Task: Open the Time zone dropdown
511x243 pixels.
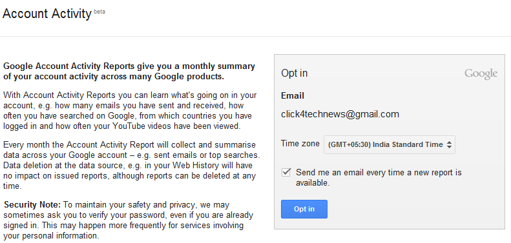Action: point(390,145)
